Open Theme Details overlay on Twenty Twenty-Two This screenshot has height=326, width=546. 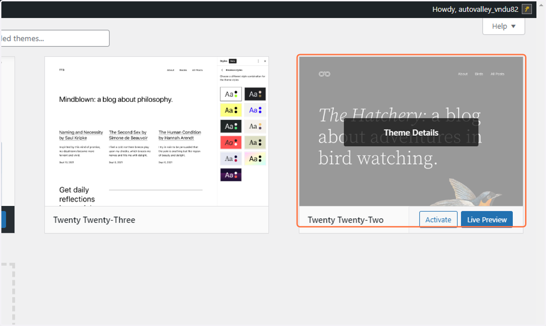click(x=411, y=132)
